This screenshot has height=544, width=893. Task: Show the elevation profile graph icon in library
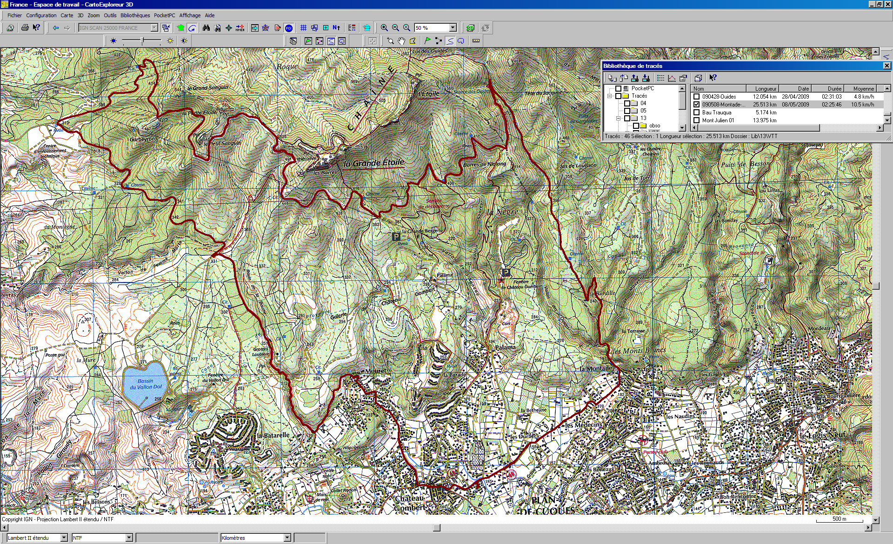(672, 78)
